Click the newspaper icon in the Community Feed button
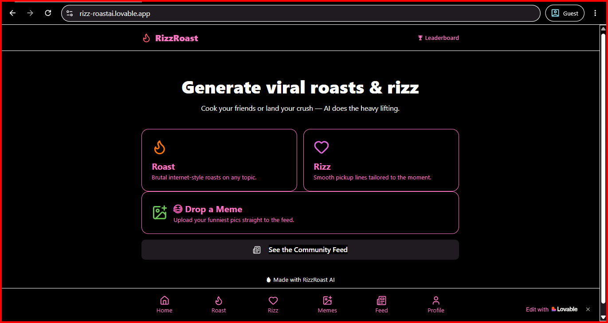 pos(257,250)
